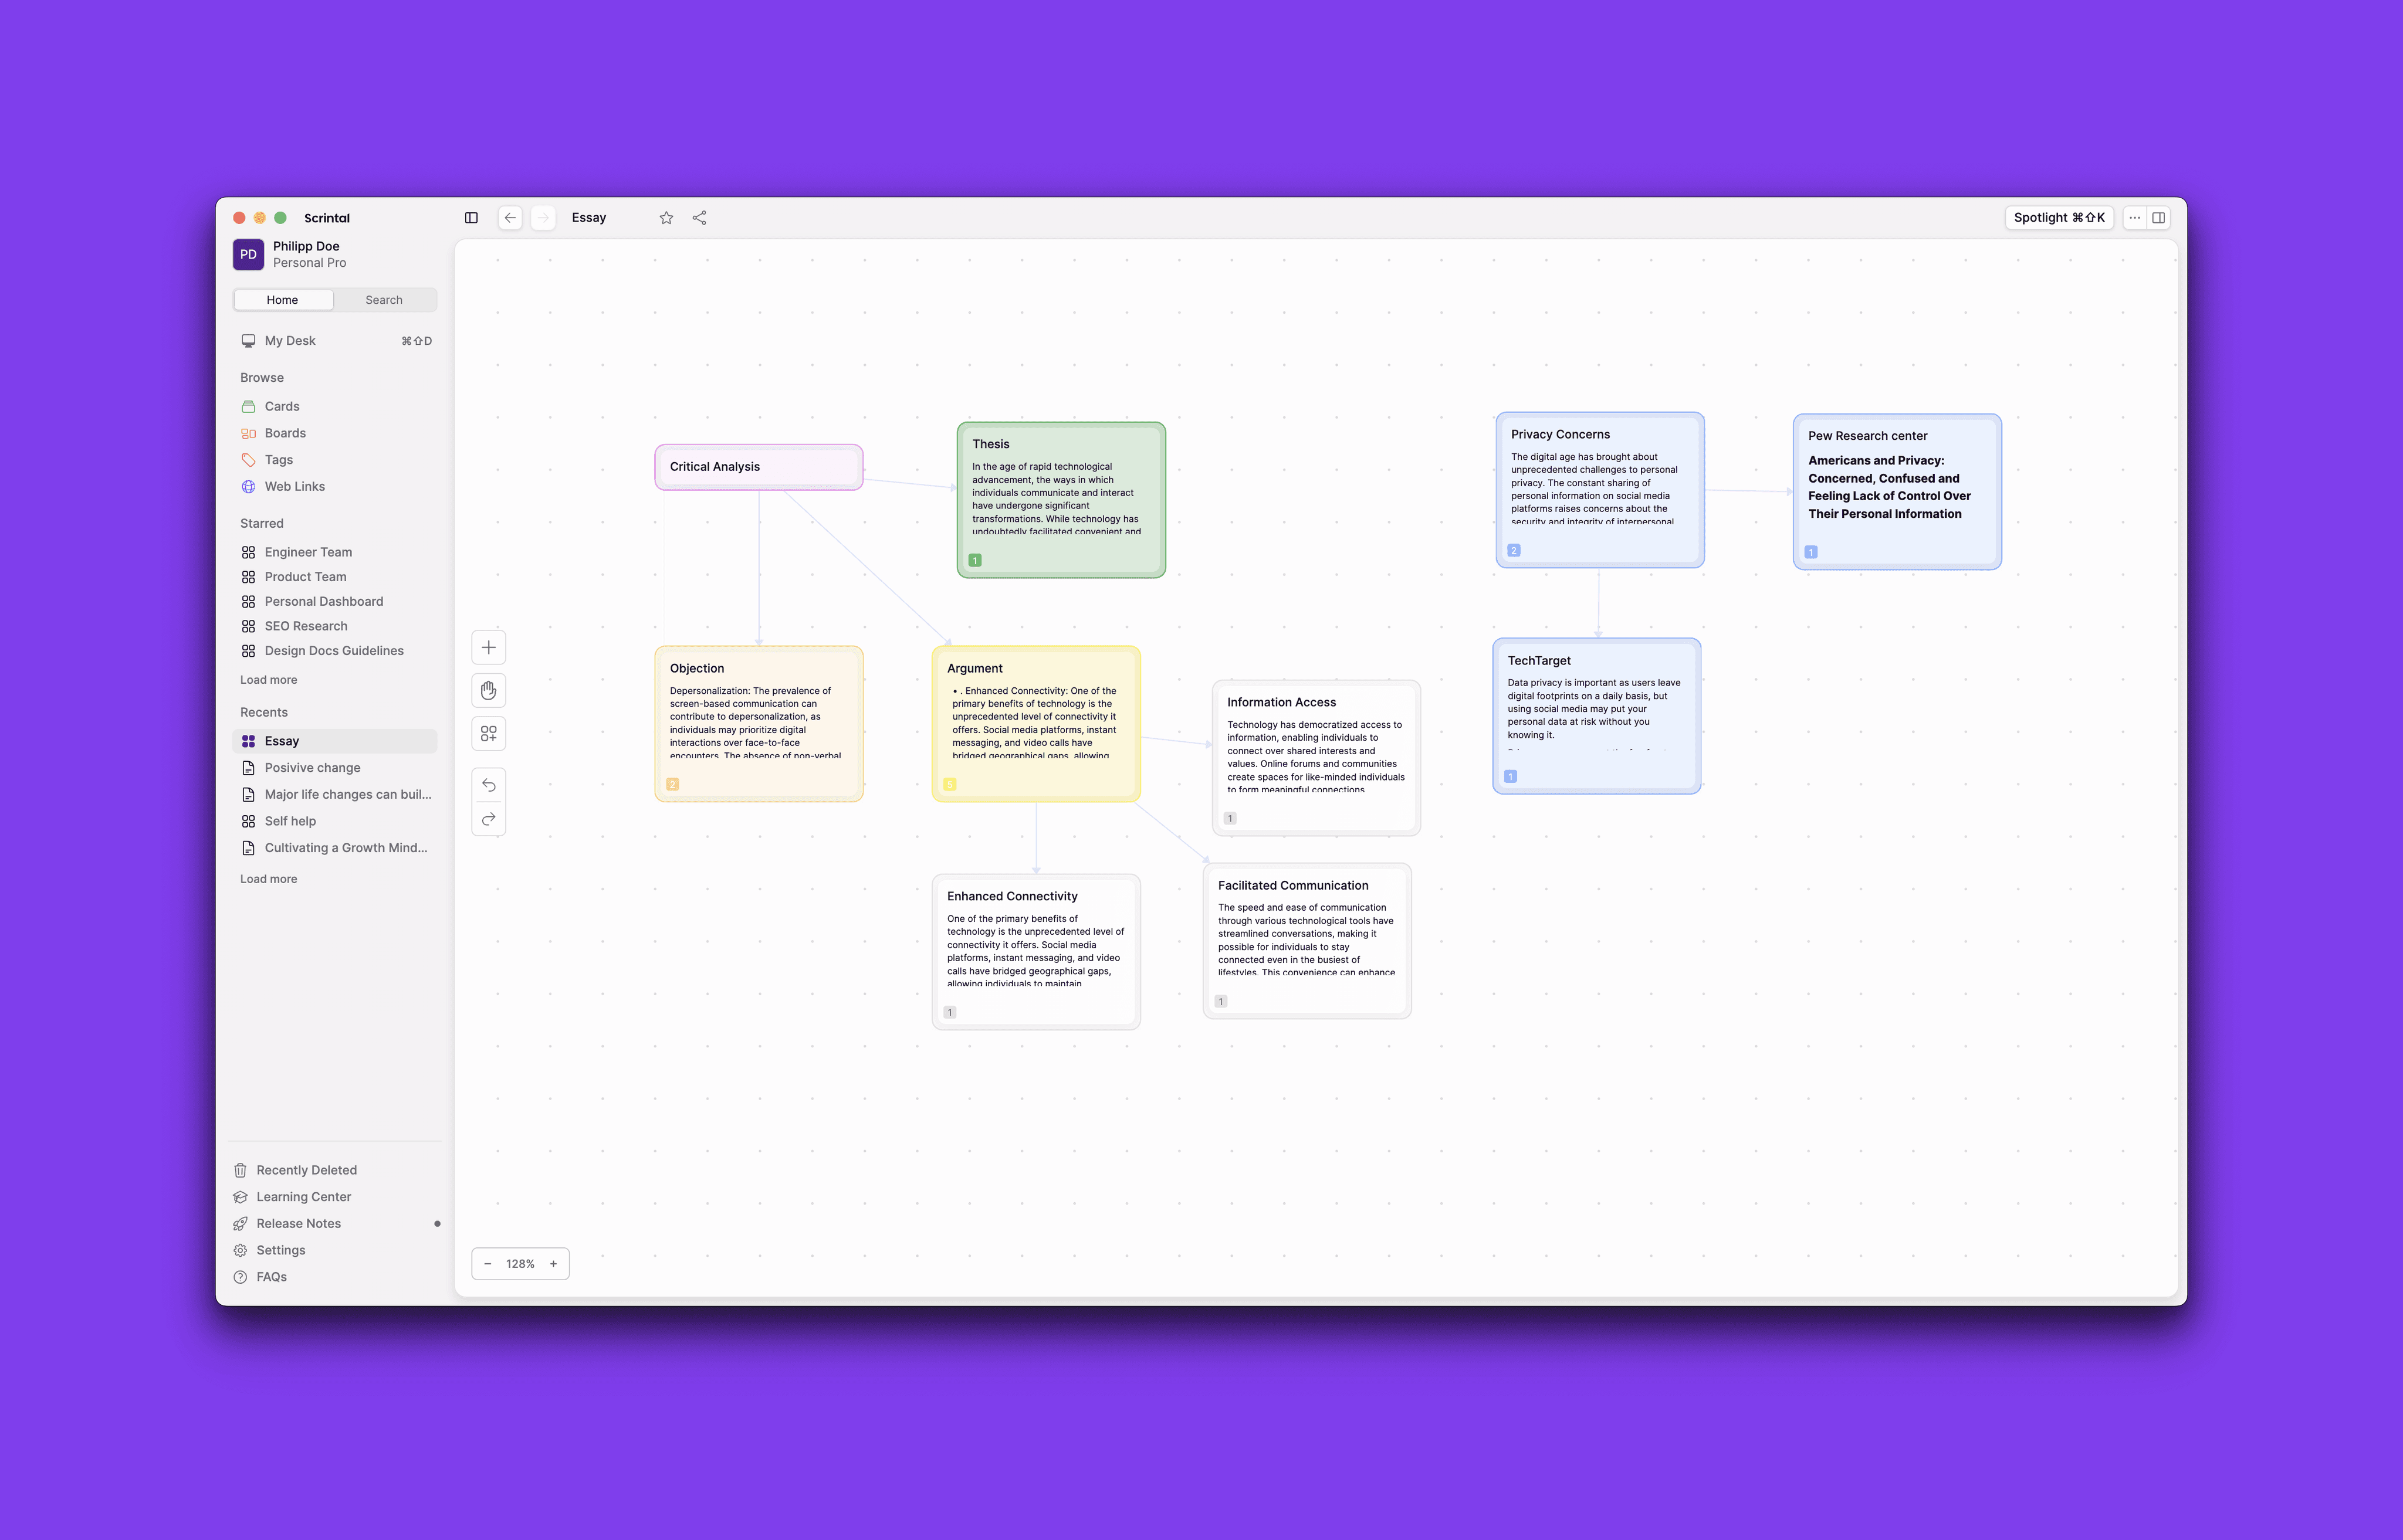Viewport: 2403px width, 1540px height.
Task: Select the Home tab
Action: (x=282, y=300)
